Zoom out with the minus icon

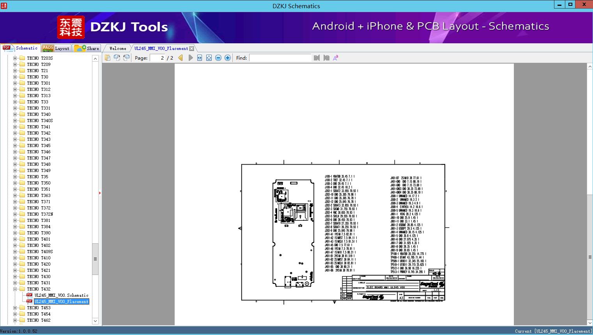coord(218,58)
